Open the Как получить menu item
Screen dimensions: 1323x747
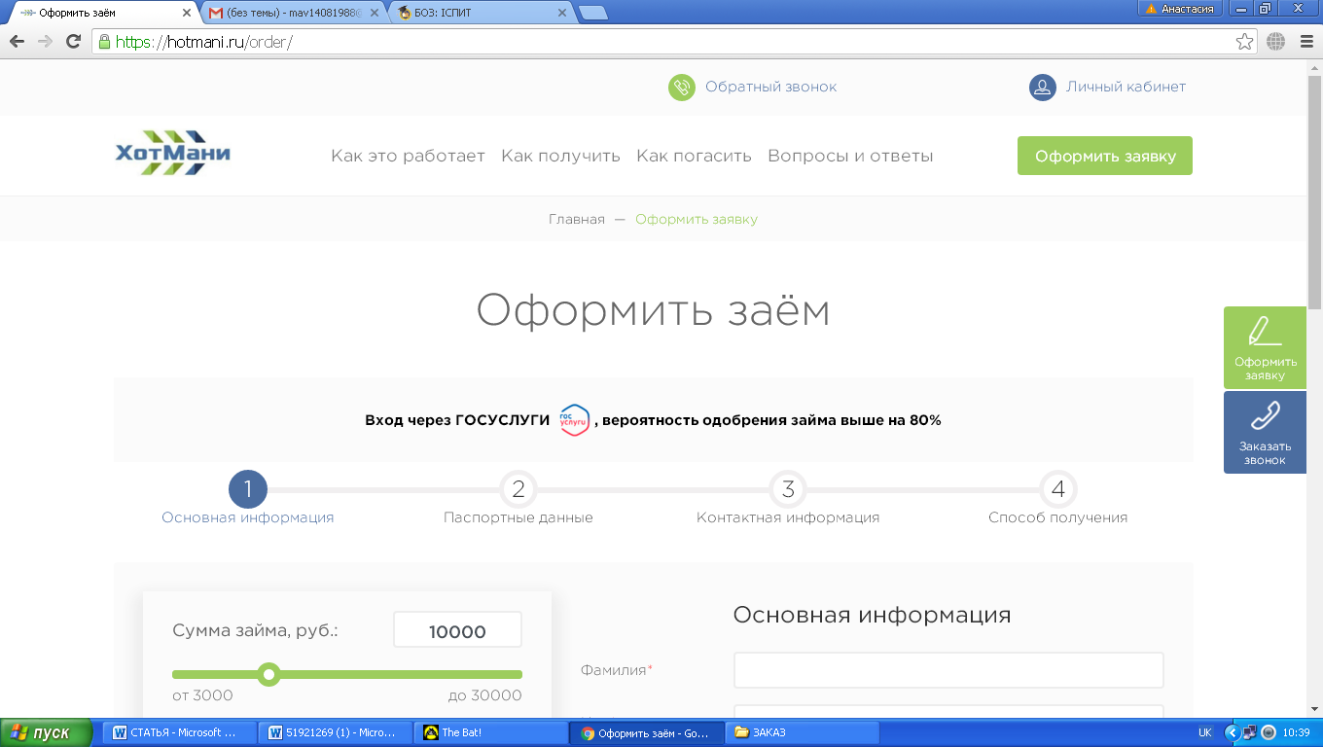[560, 156]
